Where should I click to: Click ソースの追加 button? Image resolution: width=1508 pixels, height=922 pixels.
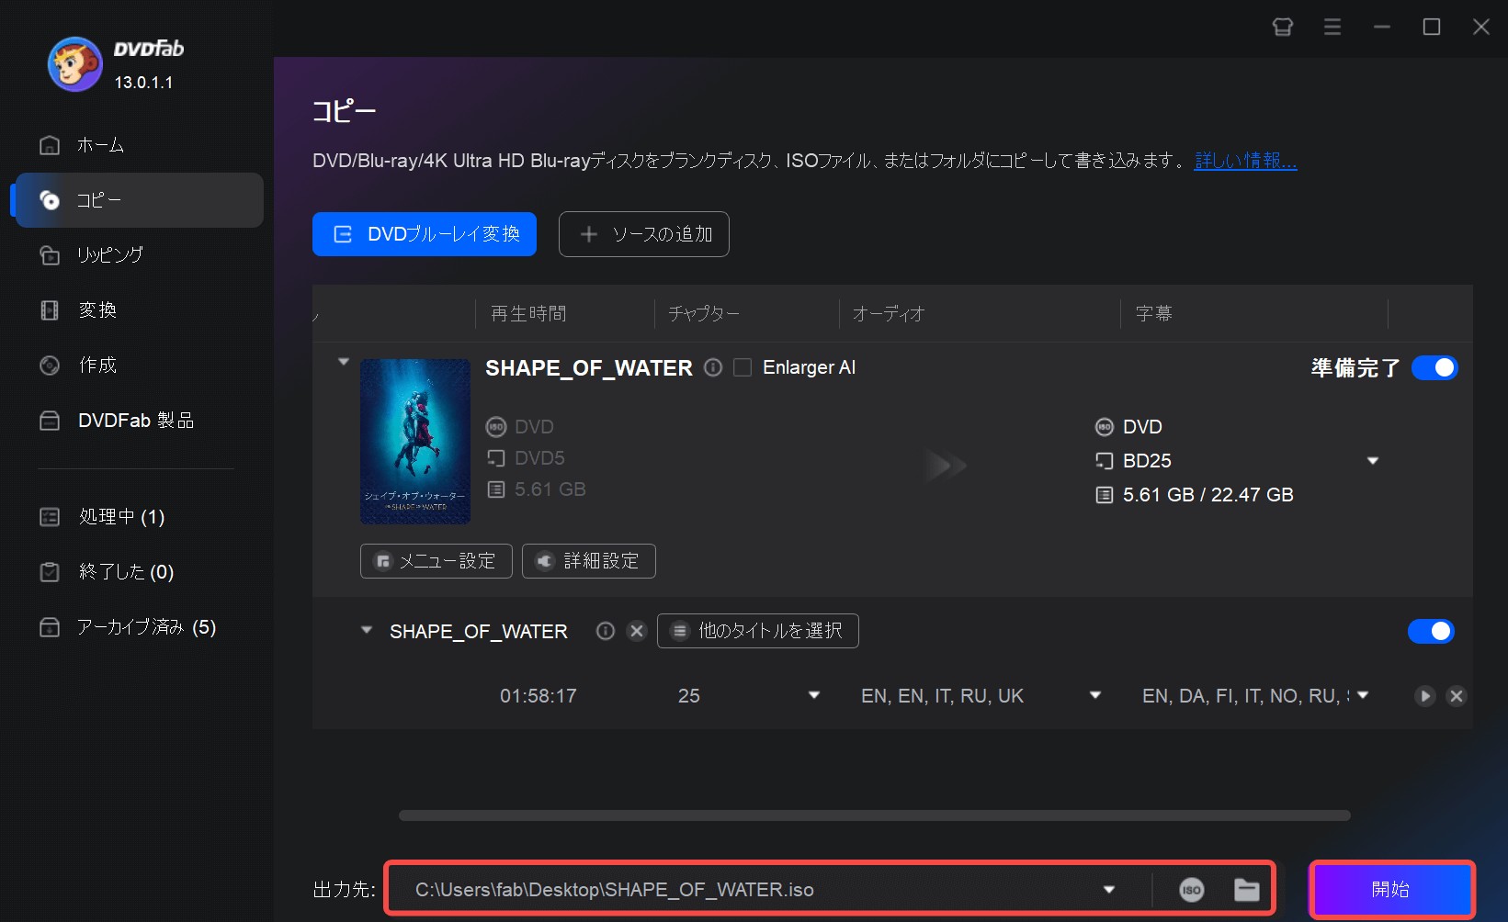(x=644, y=234)
